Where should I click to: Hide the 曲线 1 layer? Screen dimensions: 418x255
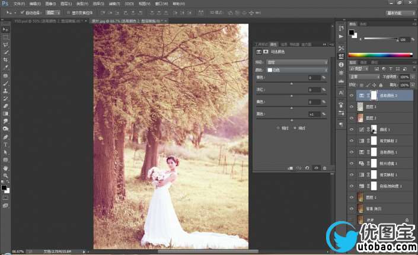pos(352,129)
